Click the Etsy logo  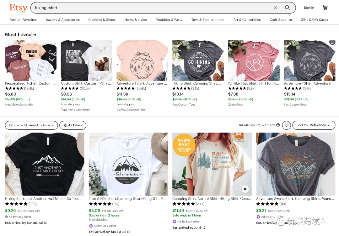pos(18,8)
